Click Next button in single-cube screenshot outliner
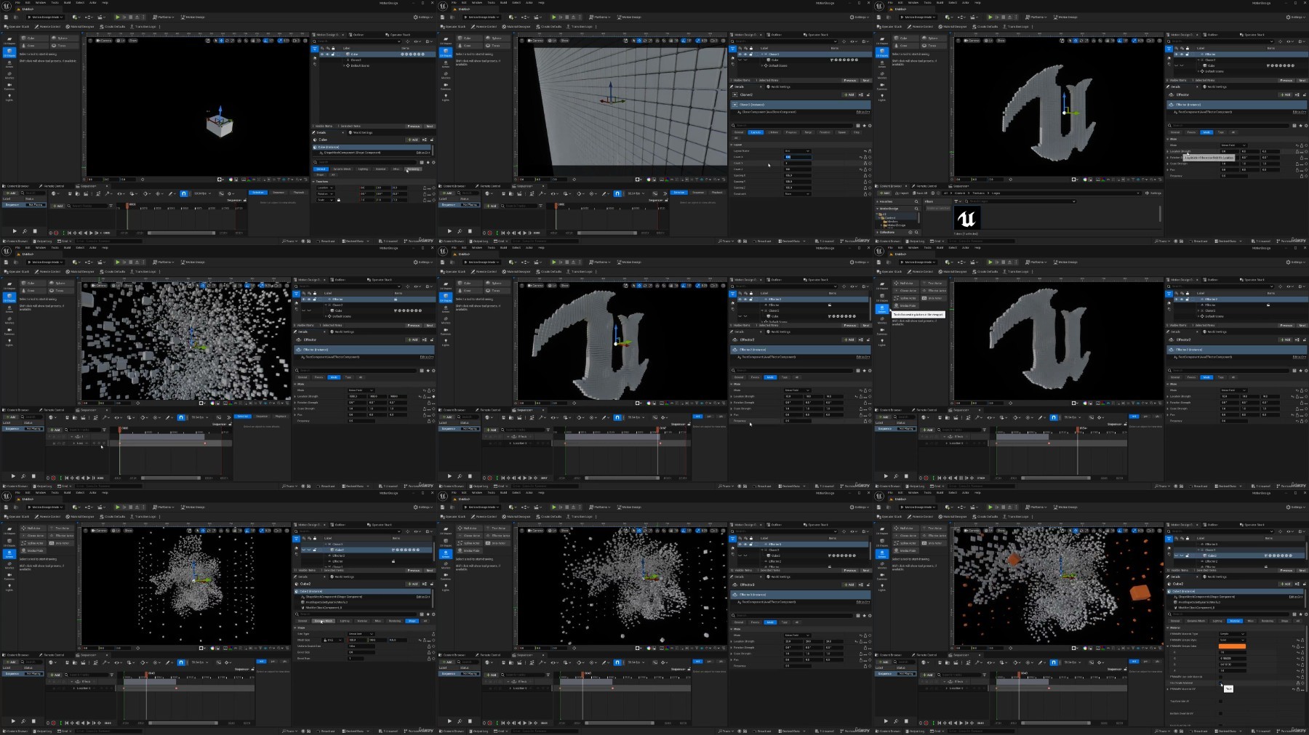 (430, 126)
